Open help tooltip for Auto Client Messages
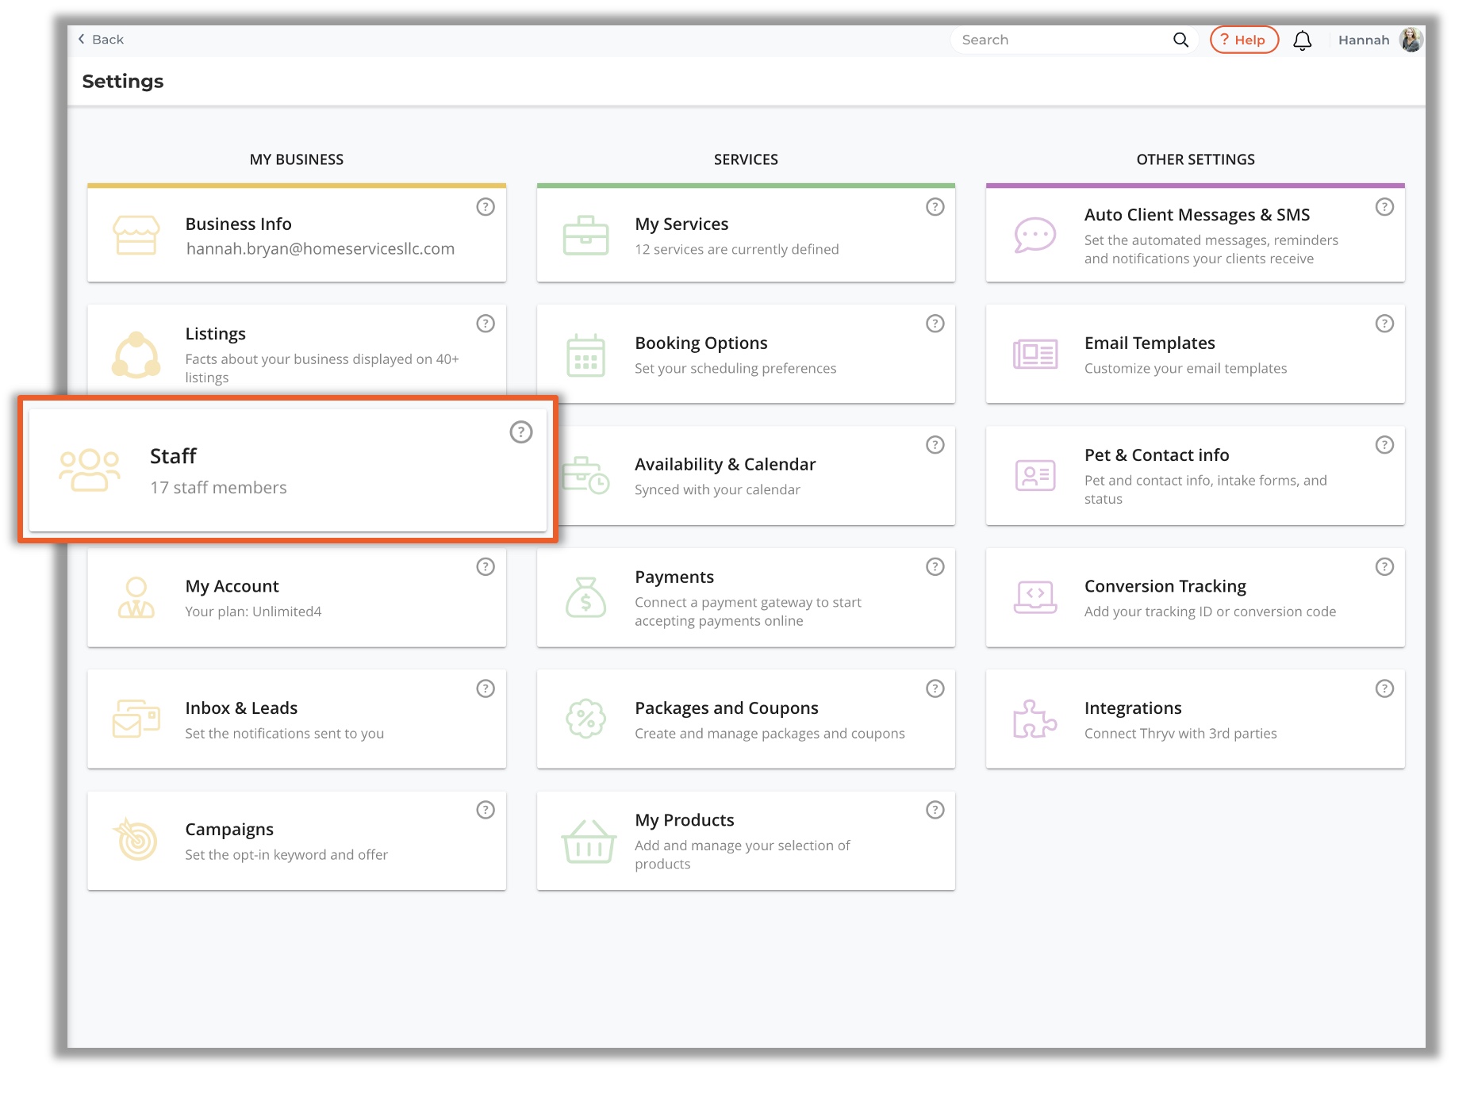This screenshot has height=1093, width=1474. [x=1384, y=207]
